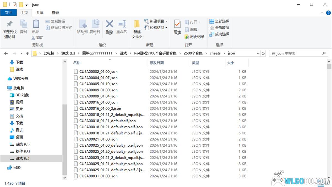
Task: Click the Pin to Quick Access icon
Action: point(9,24)
